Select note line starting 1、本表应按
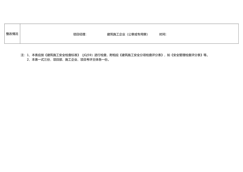The height and width of the screenshot is (172, 243). click(x=115, y=55)
